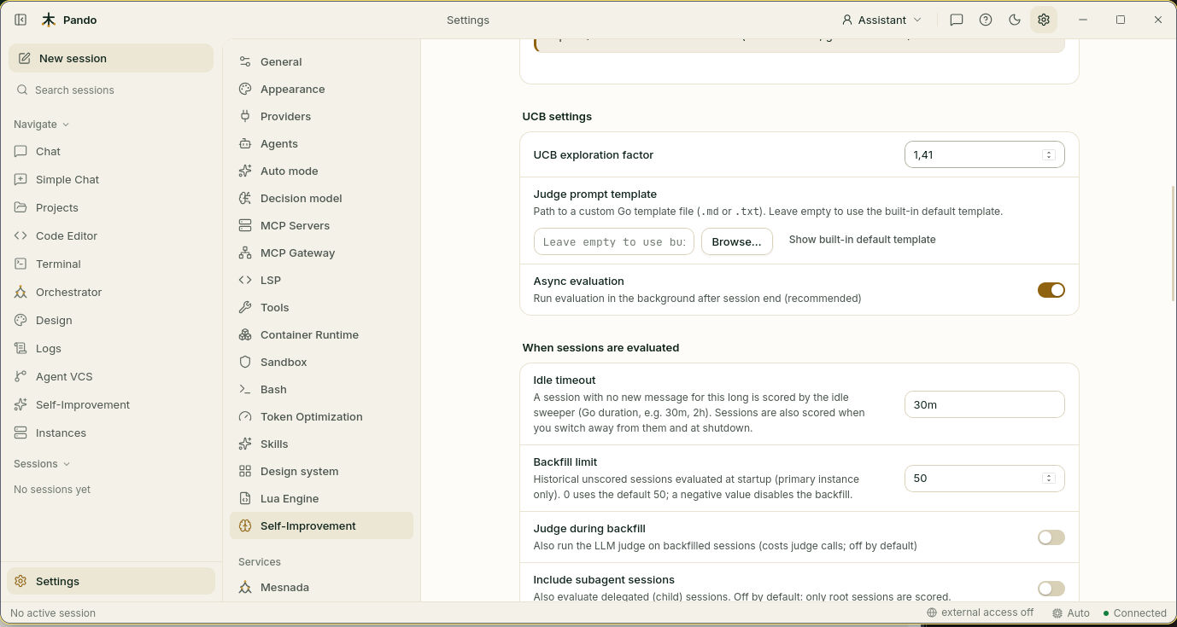The height and width of the screenshot is (627, 1177).
Task: Enable Judge during backfill toggle
Action: pyautogui.click(x=1051, y=537)
